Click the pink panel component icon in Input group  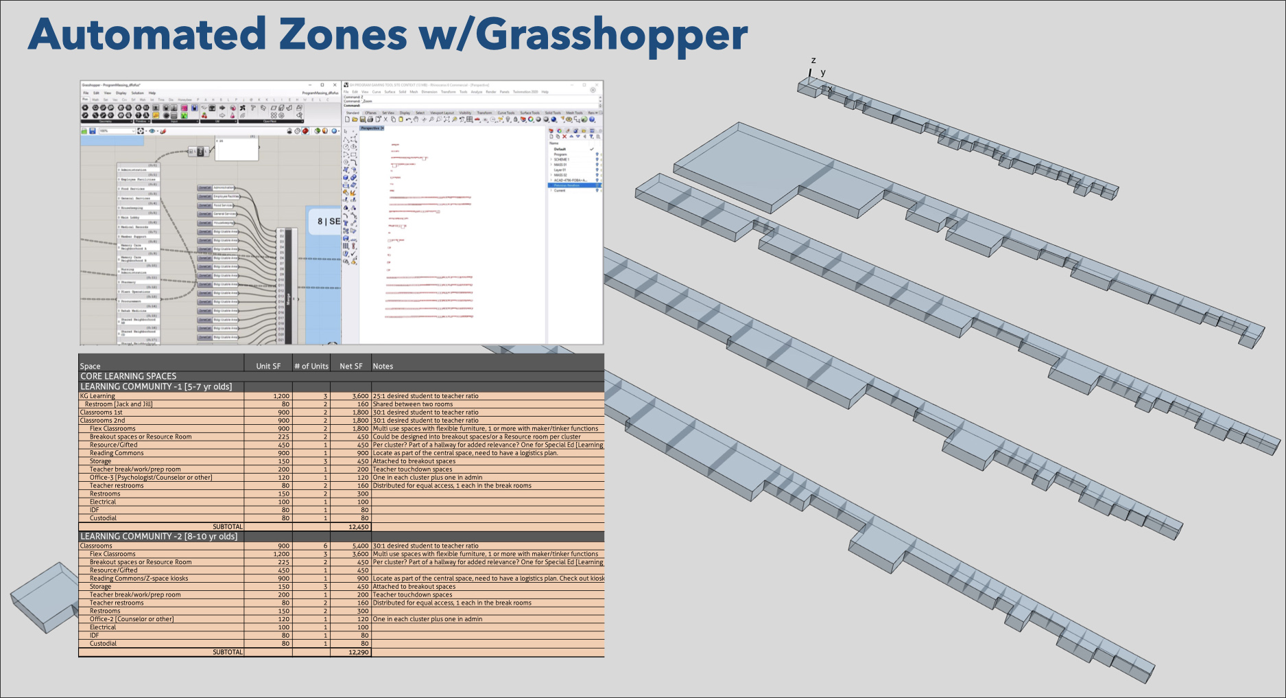pos(184,108)
